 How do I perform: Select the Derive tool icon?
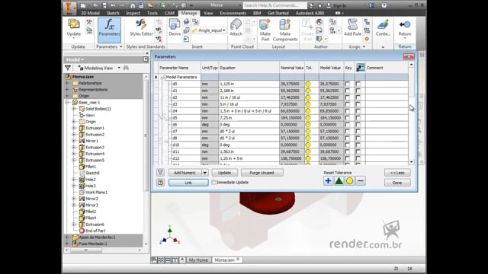click(x=175, y=24)
